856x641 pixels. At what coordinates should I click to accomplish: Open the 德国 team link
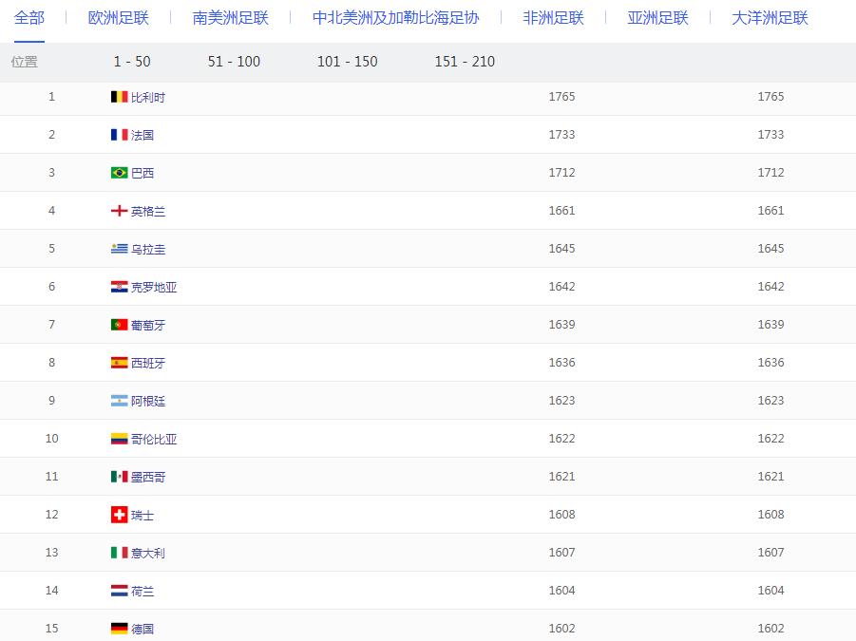tap(143, 629)
